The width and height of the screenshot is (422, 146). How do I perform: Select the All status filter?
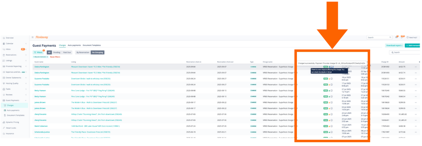pos(49,53)
